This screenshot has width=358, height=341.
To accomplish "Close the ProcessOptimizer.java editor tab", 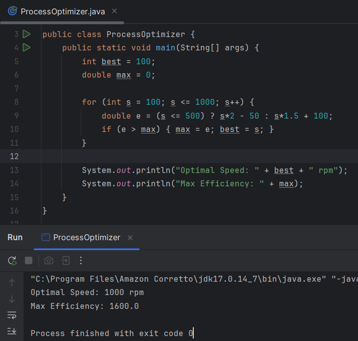I will [x=114, y=11].
